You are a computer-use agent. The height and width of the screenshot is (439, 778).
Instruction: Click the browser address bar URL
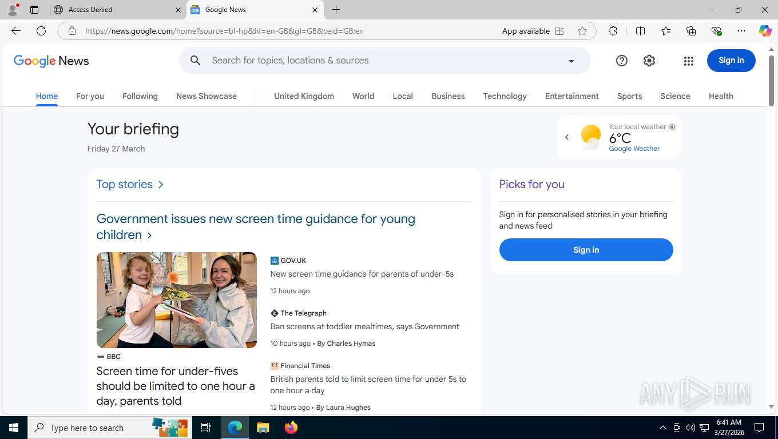point(224,31)
